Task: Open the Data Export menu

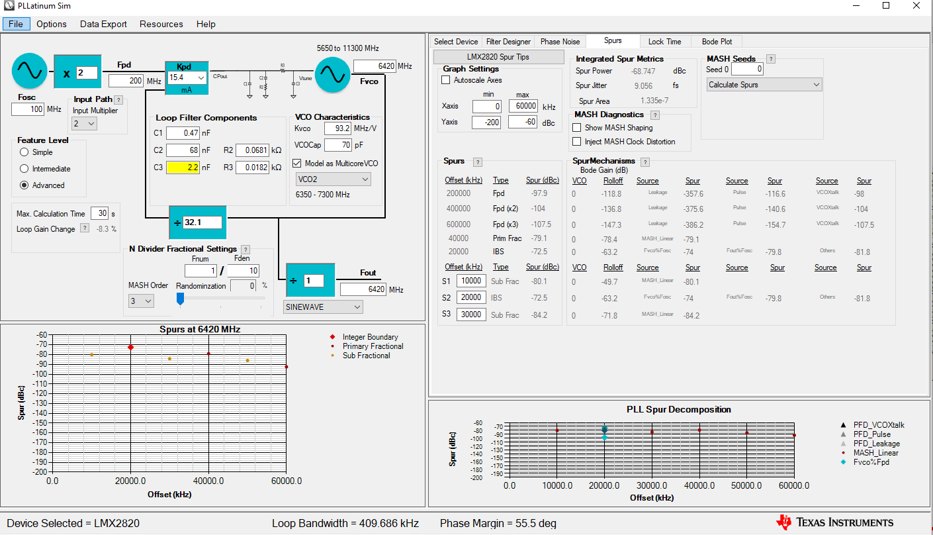Action: pos(103,24)
